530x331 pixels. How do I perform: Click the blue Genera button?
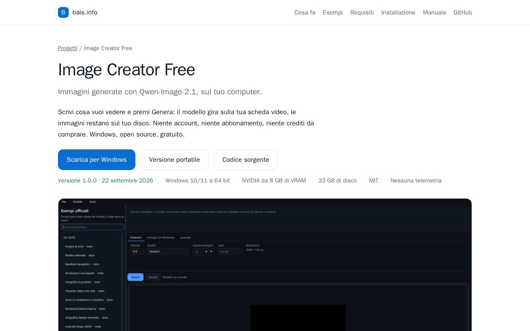pos(135,277)
